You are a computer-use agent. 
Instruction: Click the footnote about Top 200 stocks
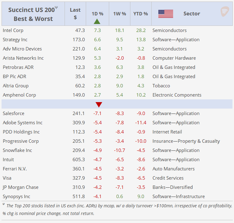point(117,209)
